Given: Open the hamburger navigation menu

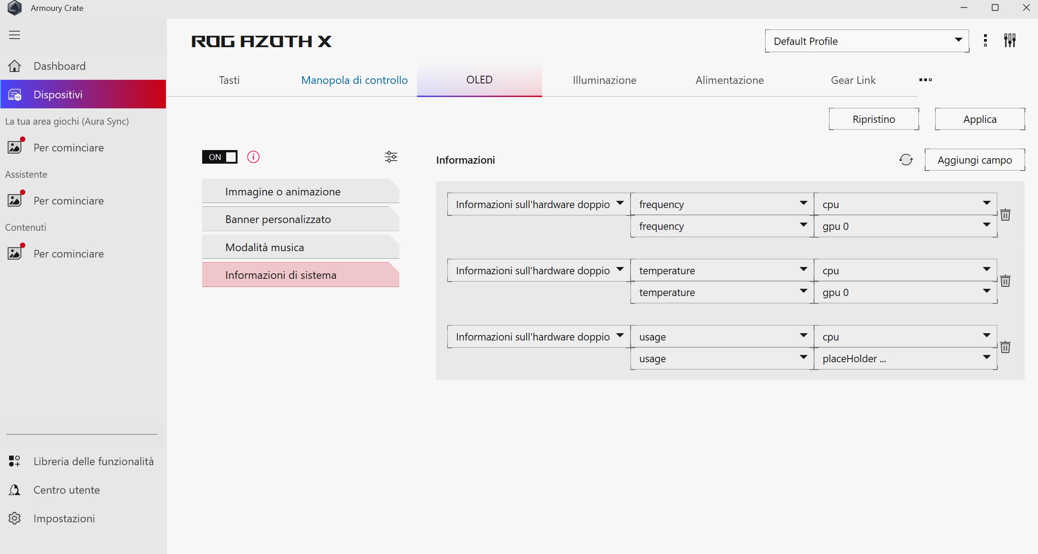Looking at the screenshot, I should coord(15,35).
